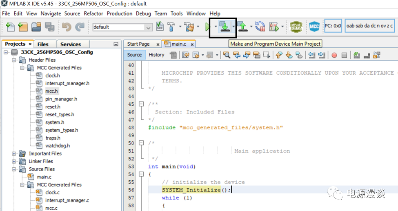Click the Build Project hammer icon

pyautogui.click(x=171, y=27)
